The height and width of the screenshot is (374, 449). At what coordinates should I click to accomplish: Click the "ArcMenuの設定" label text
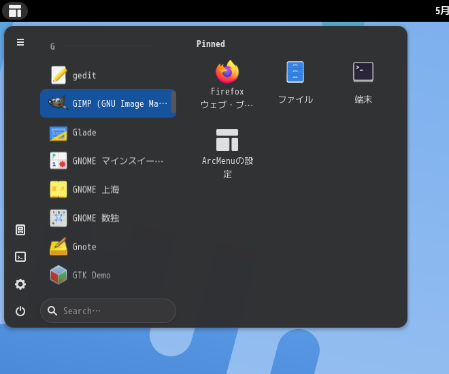tap(227, 167)
